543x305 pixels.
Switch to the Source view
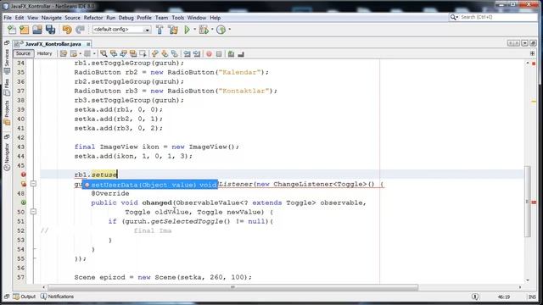point(23,53)
